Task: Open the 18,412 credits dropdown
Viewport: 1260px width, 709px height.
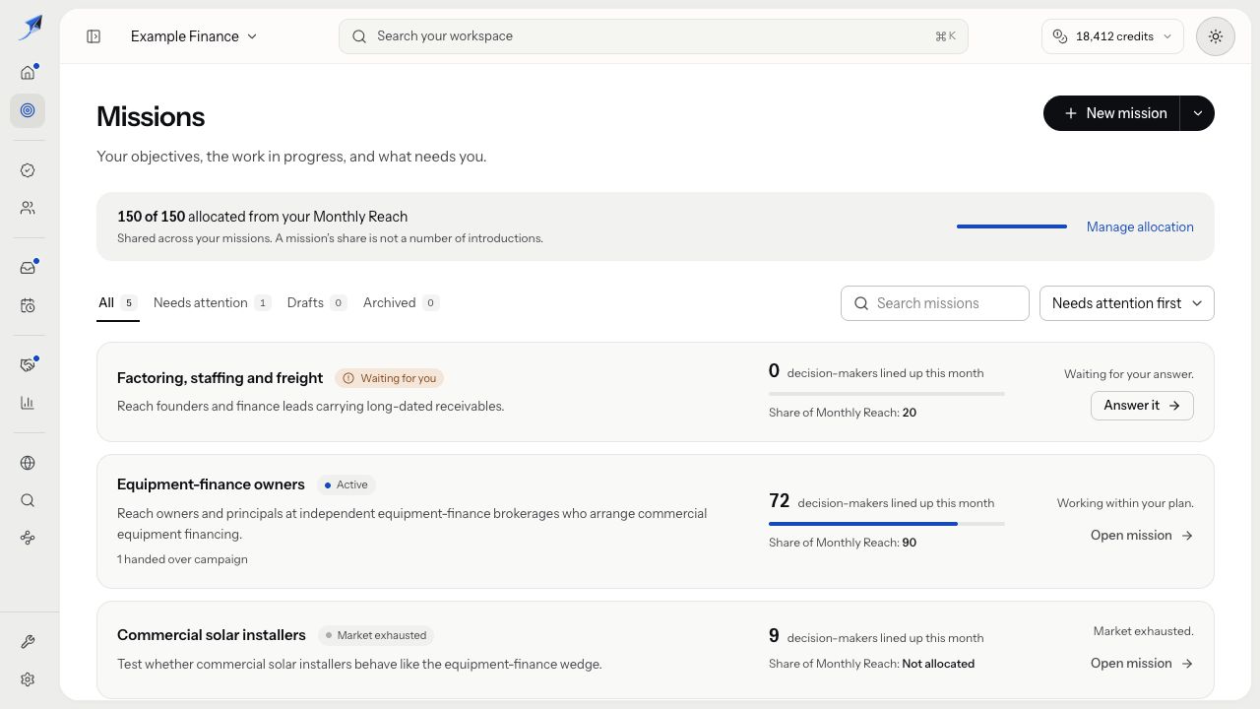Action: click(x=1113, y=36)
